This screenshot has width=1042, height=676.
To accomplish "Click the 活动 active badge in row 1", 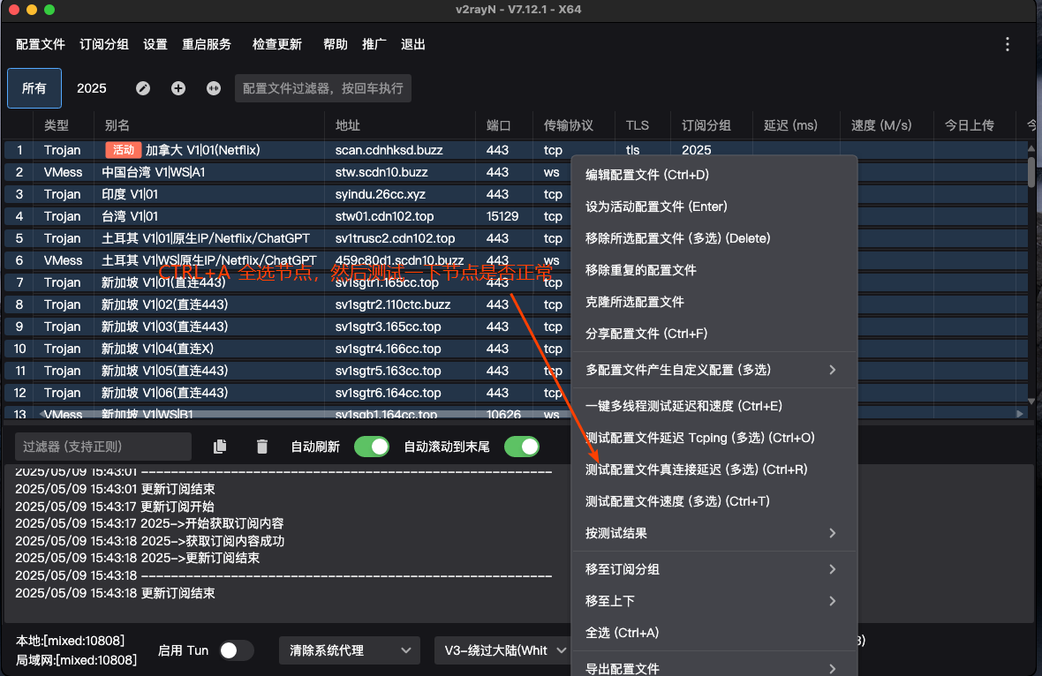I will pyautogui.click(x=123, y=150).
